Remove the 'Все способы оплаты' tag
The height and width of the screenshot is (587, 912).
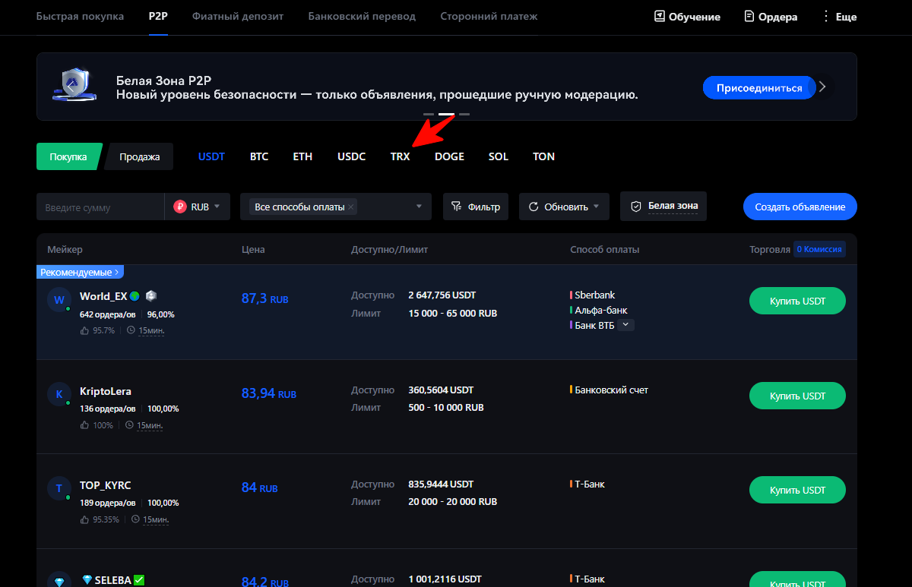(351, 207)
